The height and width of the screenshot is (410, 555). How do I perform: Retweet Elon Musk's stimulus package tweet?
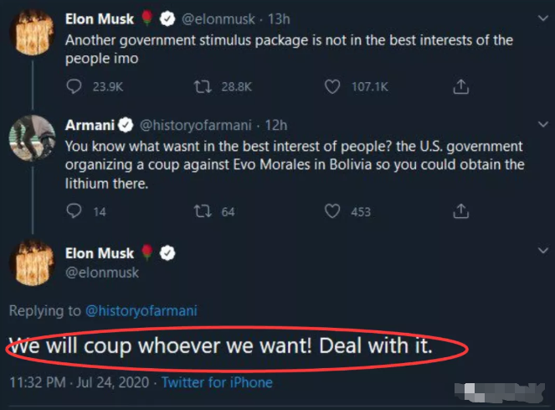(202, 86)
